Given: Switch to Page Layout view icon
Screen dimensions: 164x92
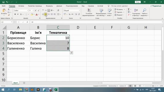Looking at the screenshot, I should pos(135,86).
